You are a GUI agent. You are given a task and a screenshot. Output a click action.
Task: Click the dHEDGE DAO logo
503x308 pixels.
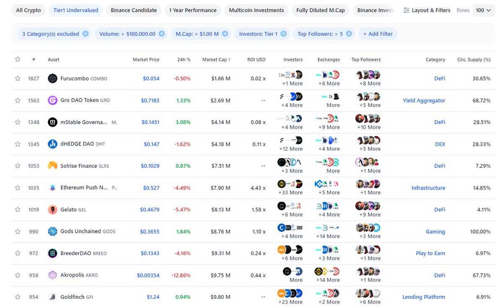(x=52, y=144)
